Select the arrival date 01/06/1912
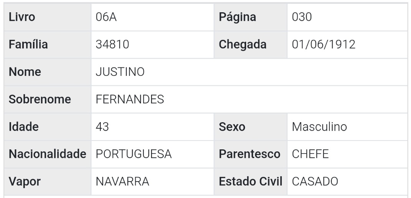This screenshot has height=198, width=411. point(324,45)
